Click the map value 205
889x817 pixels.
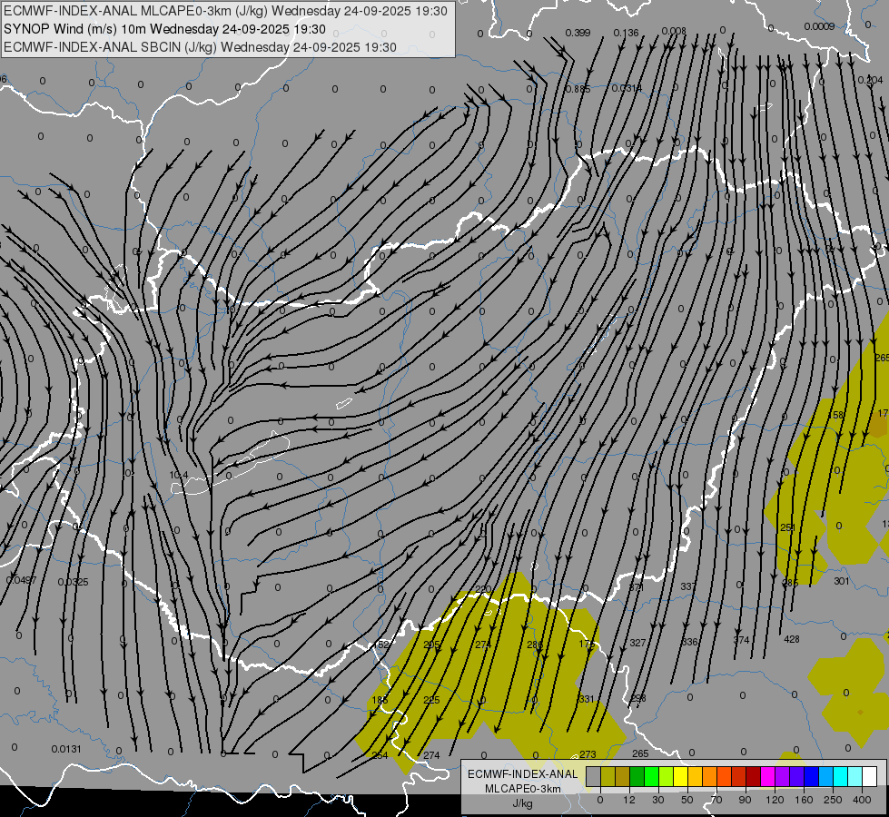(x=431, y=645)
